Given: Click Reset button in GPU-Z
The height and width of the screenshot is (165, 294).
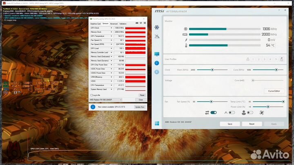Looking at the screenshot, I should click(142, 95).
